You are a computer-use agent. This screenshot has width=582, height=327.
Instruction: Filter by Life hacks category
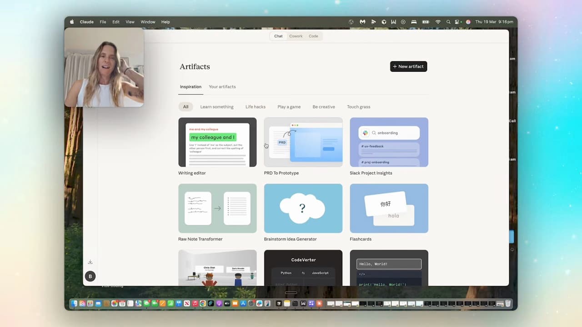tap(256, 107)
